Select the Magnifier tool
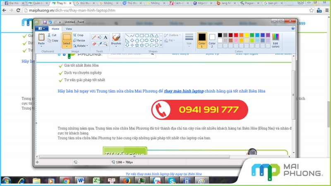This screenshot has height=186, width=331. coord(106,44)
